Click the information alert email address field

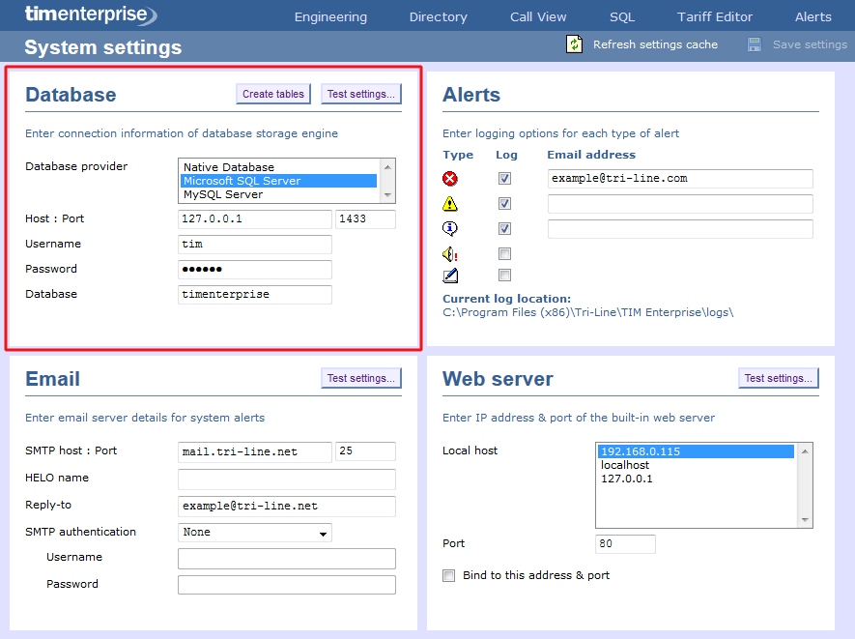[x=680, y=229]
